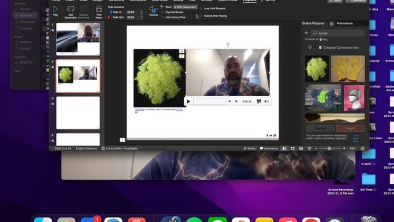This screenshot has height=222, width=394.
Task: Select slide 3 blank thumbnail
Action: (78, 113)
